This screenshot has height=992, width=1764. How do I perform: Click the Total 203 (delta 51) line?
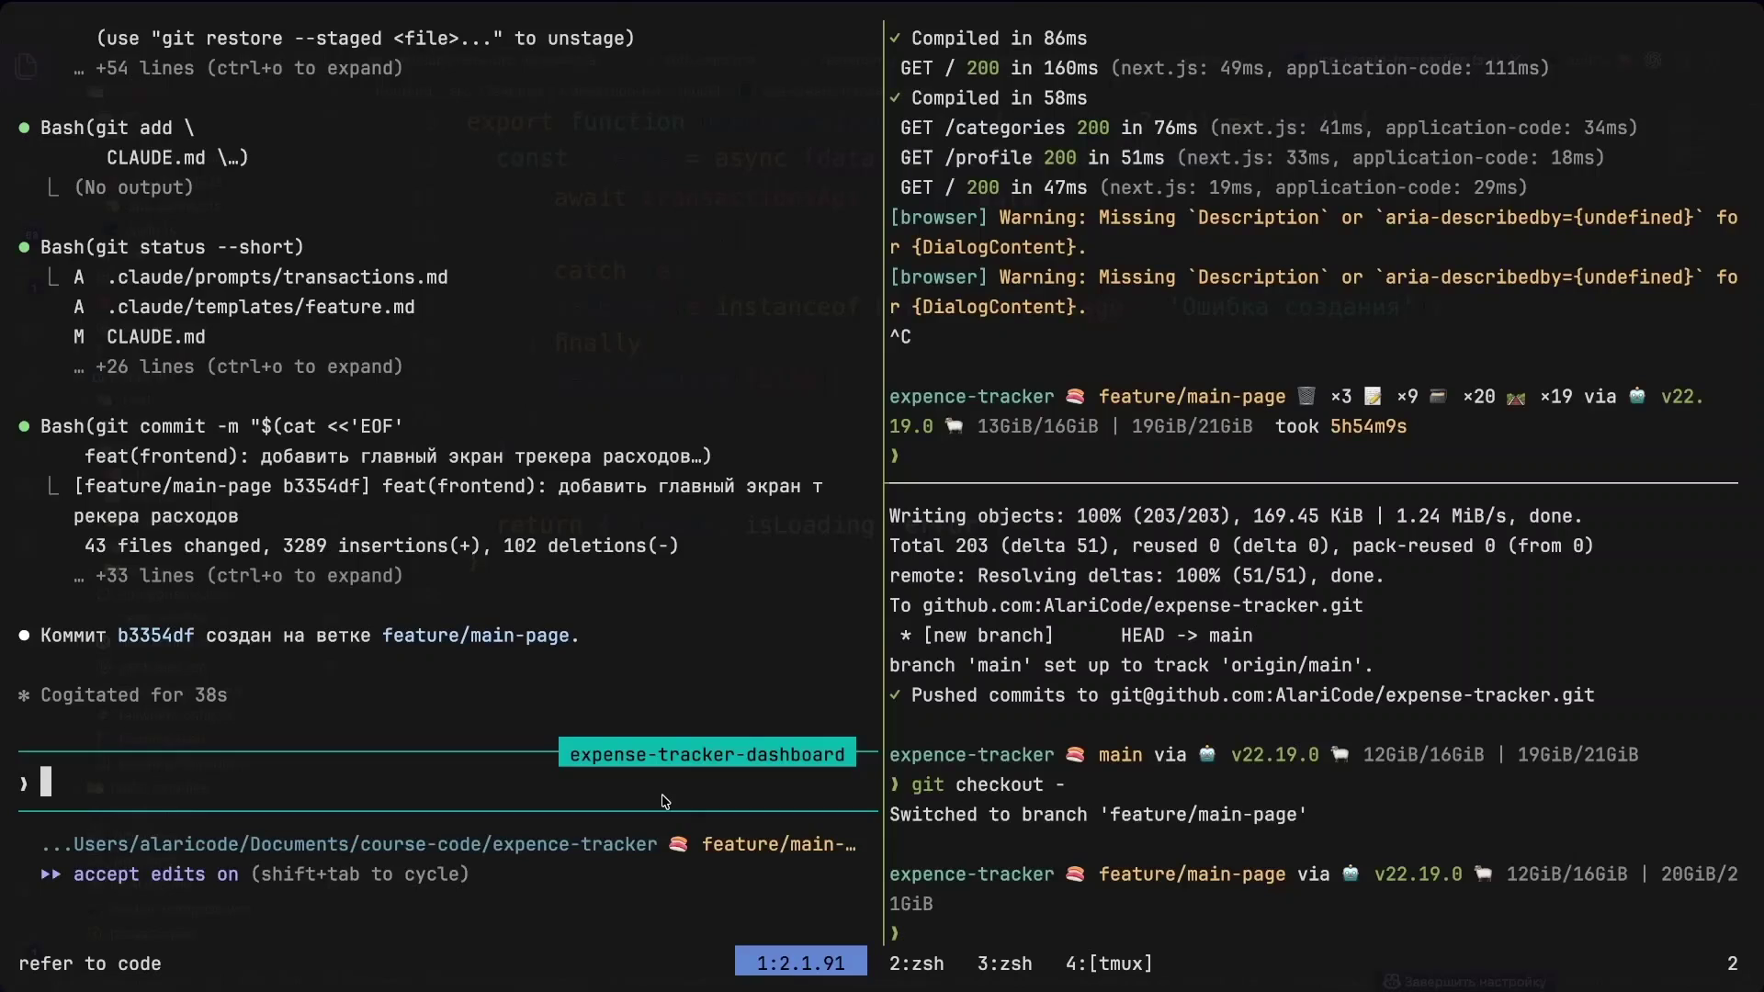tap(1241, 546)
